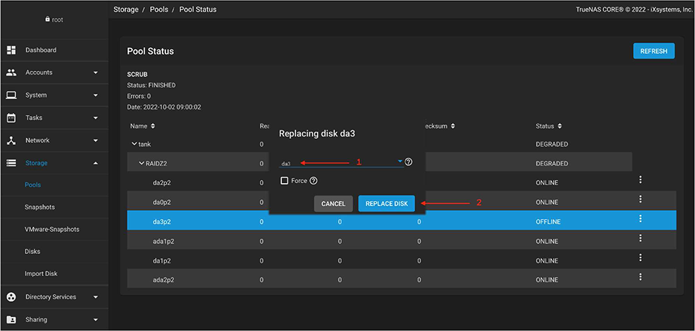Open Disks page in Storage menu
The width and height of the screenshot is (695, 331).
pyautogui.click(x=33, y=251)
